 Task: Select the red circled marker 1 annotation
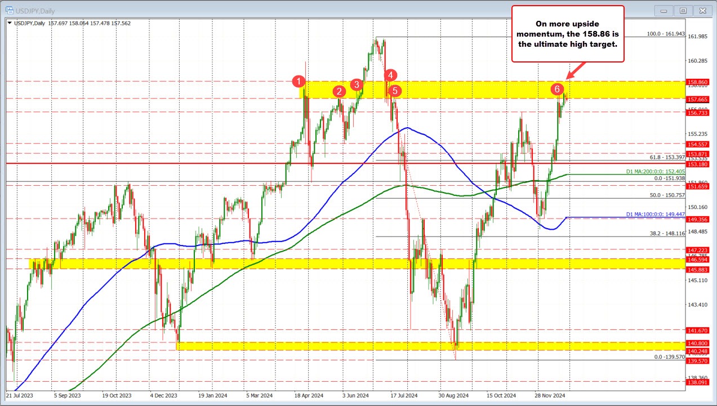pos(299,82)
